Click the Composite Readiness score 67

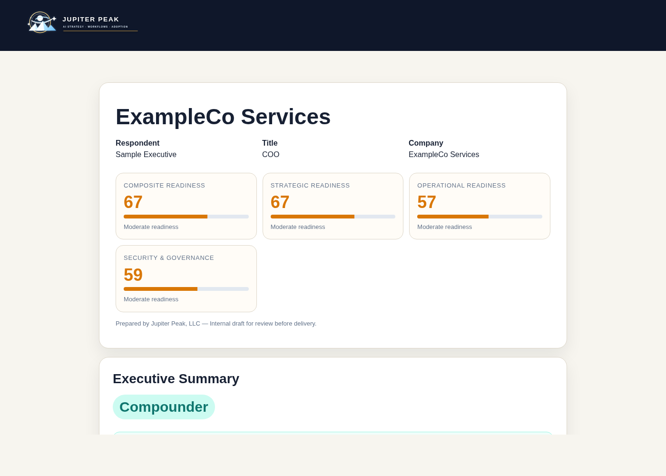click(133, 202)
